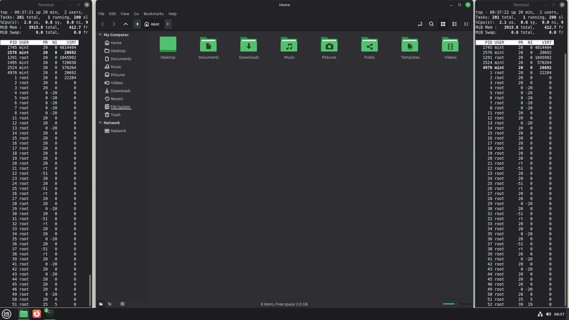Toggle the location entry button in the toolbar
This screenshot has width=569, height=320.
(420, 24)
